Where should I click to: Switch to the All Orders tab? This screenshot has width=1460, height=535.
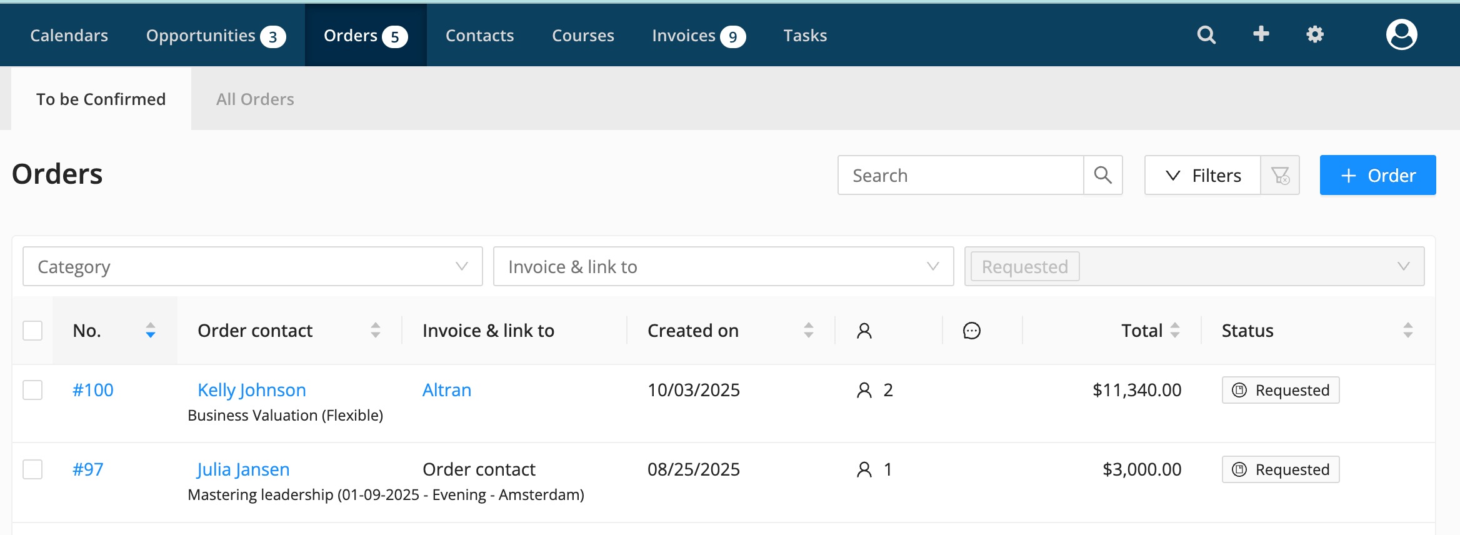(255, 99)
